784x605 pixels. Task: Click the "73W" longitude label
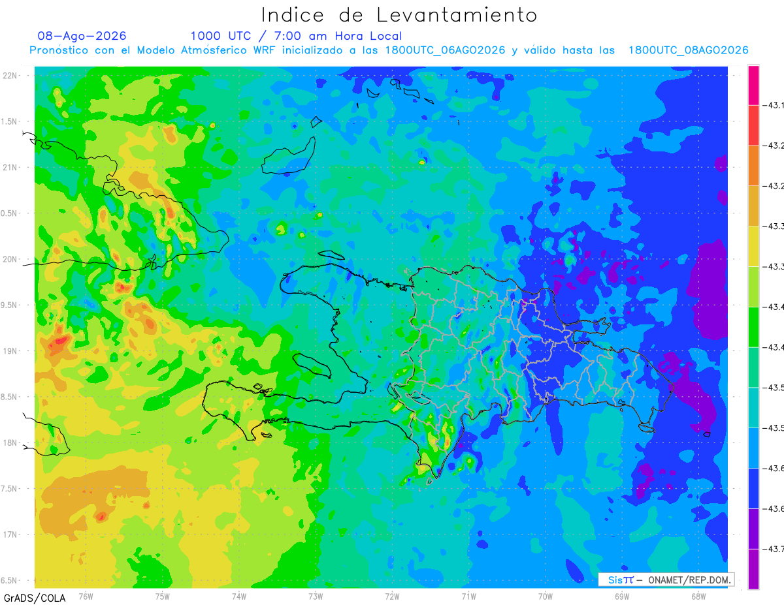[316, 596]
